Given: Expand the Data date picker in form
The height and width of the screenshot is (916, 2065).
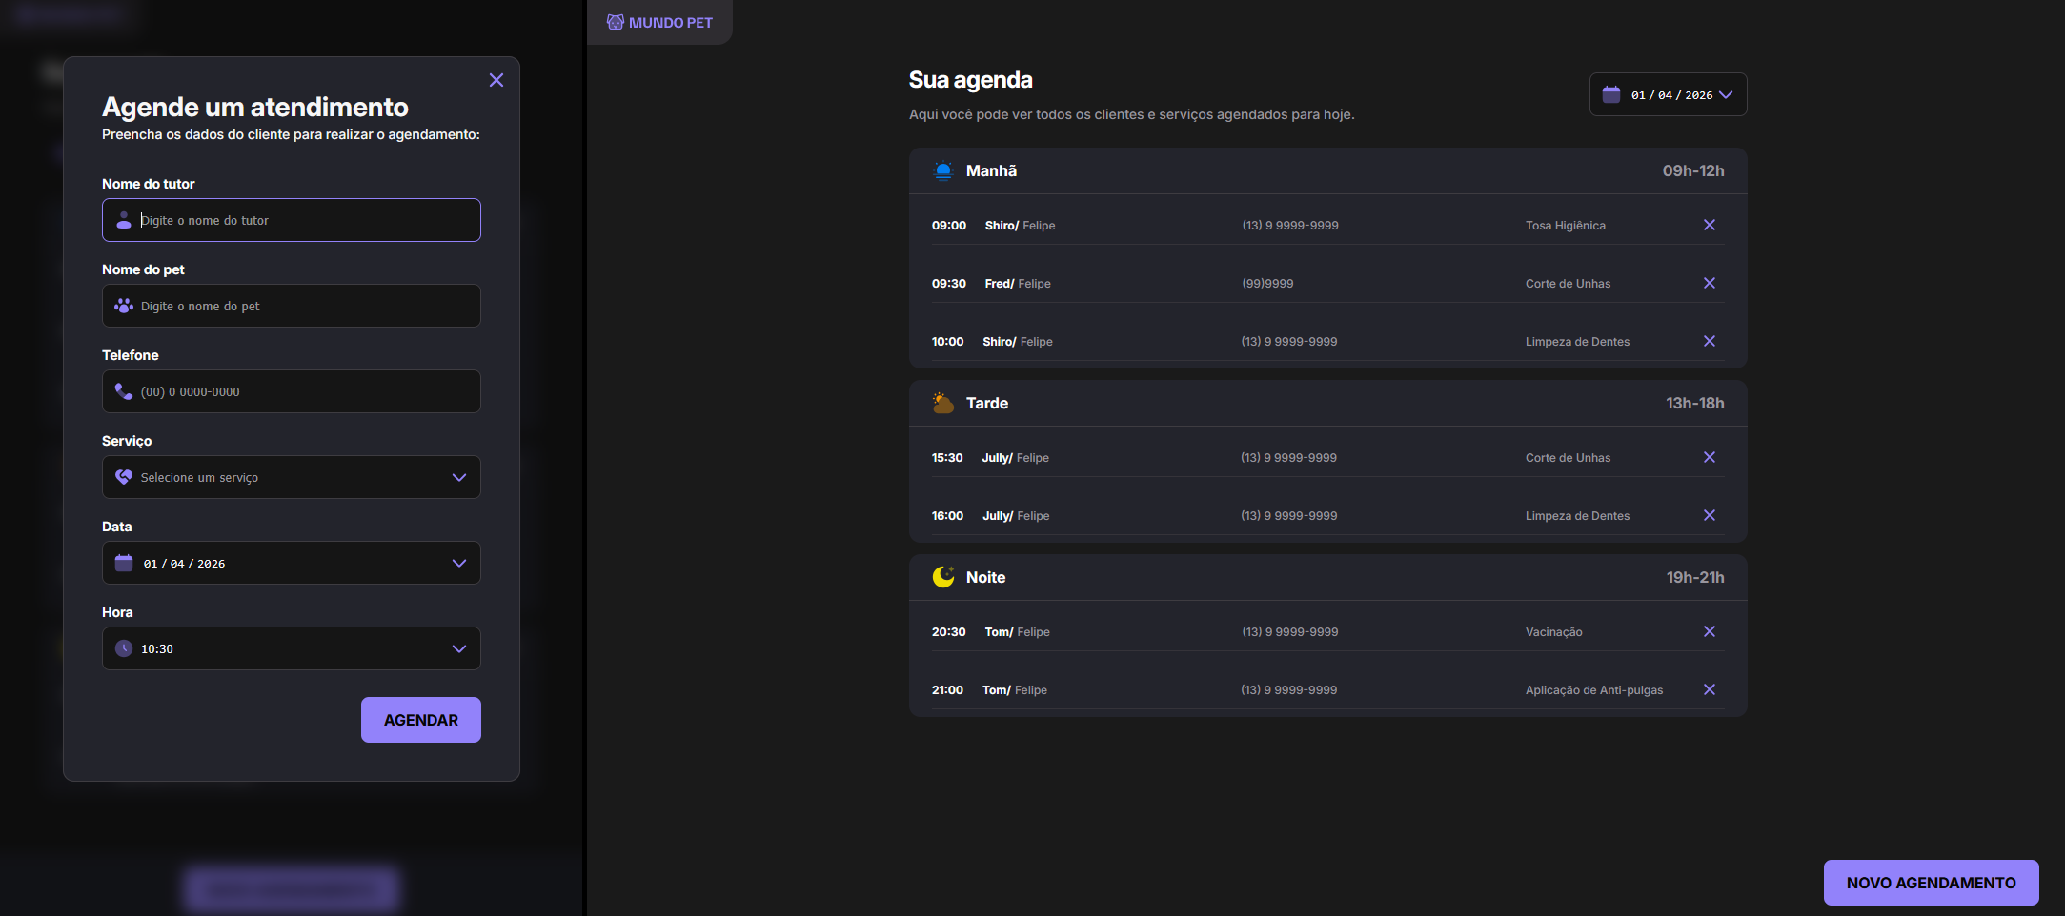Looking at the screenshot, I should coord(291,563).
